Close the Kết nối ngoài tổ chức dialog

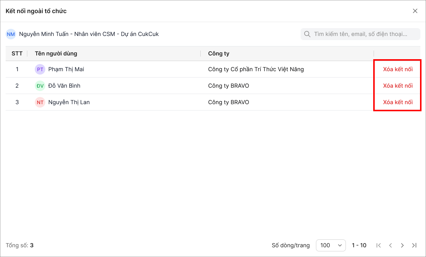click(415, 11)
